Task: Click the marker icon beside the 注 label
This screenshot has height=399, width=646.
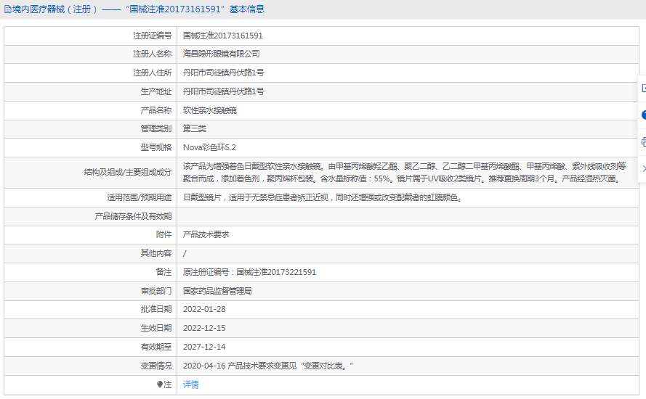Action: [x=161, y=385]
